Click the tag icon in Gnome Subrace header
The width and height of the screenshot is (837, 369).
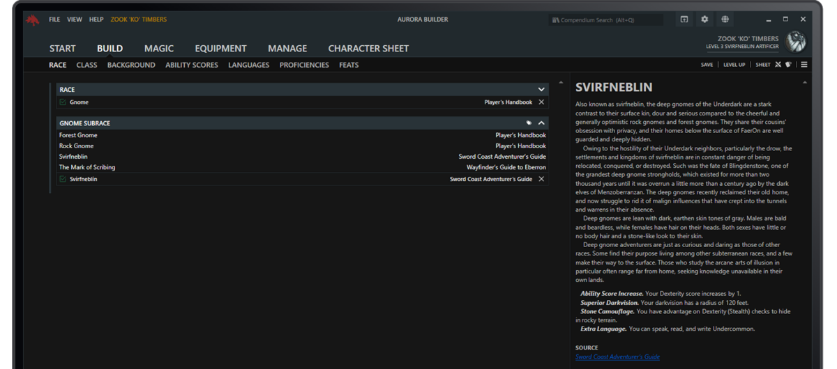(x=529, y=123)
